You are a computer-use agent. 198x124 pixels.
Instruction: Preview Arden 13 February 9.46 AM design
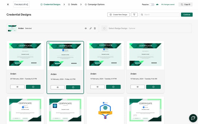pyautogui.click(x=138, y=87)
